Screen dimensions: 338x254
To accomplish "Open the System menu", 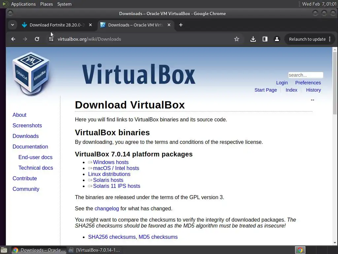I will (64, 4).
